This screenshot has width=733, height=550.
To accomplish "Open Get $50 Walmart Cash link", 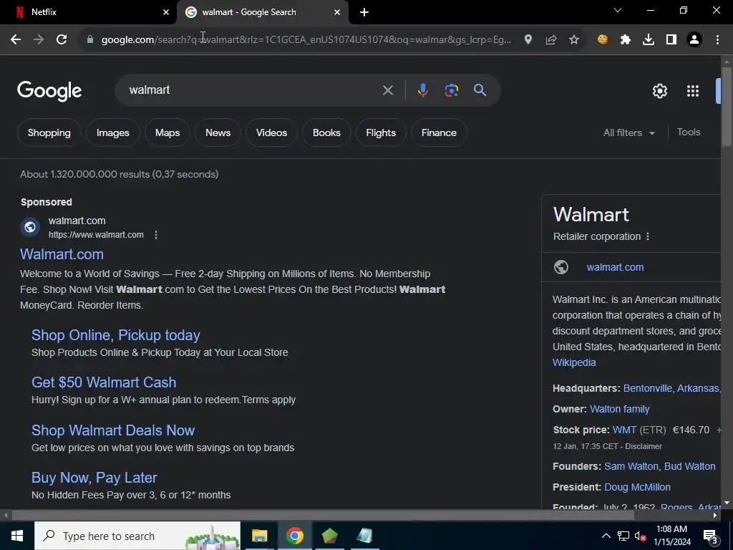I will click(x=104, y=382).
